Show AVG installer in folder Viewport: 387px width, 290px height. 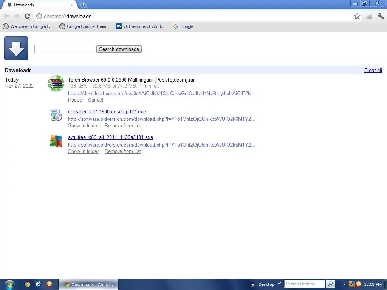click(x=84, y=151)
